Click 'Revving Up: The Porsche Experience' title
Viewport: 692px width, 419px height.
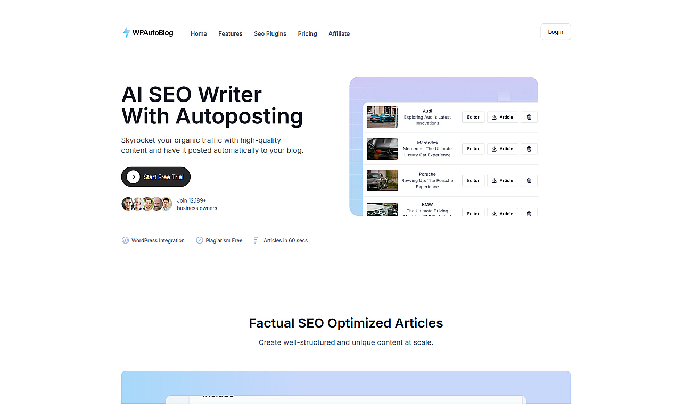point(427,183)
